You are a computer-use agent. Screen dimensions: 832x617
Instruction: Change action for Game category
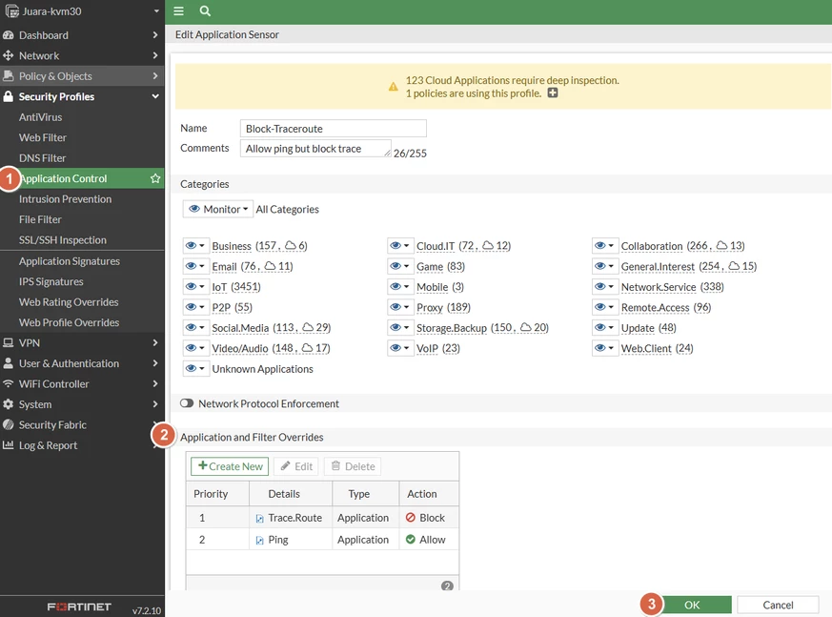click(x=400, y=266)
